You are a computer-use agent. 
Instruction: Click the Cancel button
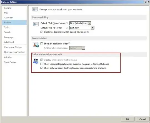click(x=142, y=119)
